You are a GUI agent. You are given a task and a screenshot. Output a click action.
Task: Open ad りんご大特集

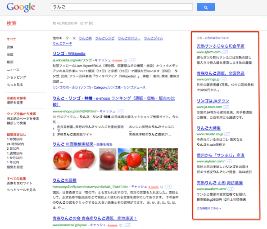click(x=208, y=128)
